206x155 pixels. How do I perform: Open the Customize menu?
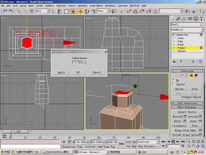[122, 6]
